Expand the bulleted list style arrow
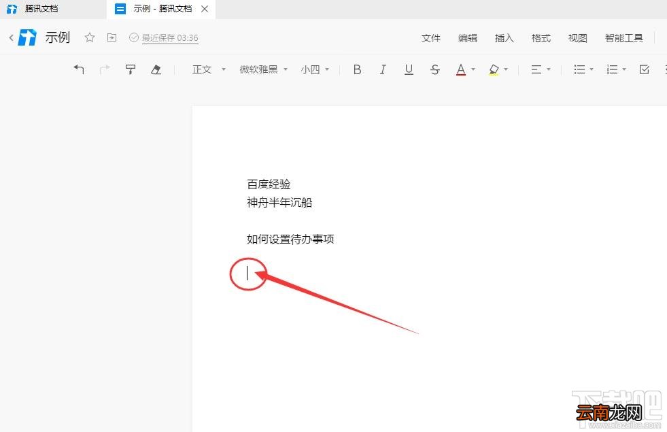 592,69
